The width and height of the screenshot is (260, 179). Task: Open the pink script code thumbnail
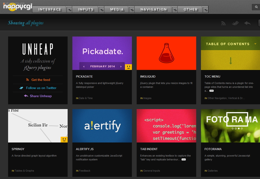click(x=166, y=126)
